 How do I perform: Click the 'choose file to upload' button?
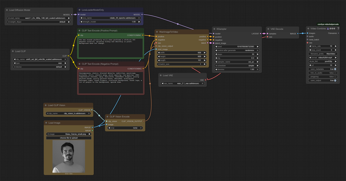tap(69, 138)
